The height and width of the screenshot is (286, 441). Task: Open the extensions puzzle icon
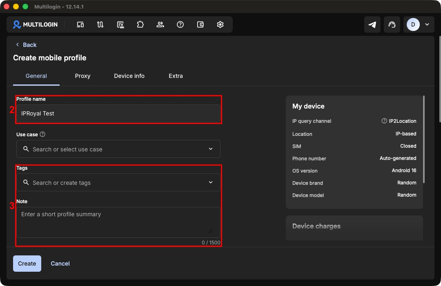(140, 24)
